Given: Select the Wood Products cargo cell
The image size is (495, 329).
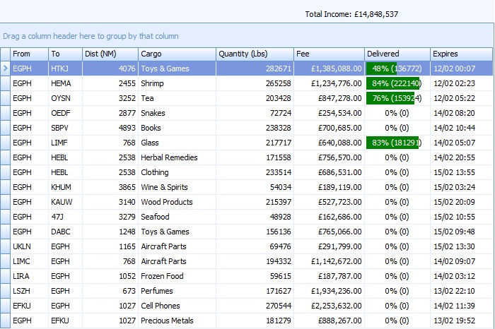Looking at the screenshot, I should 177,202.
